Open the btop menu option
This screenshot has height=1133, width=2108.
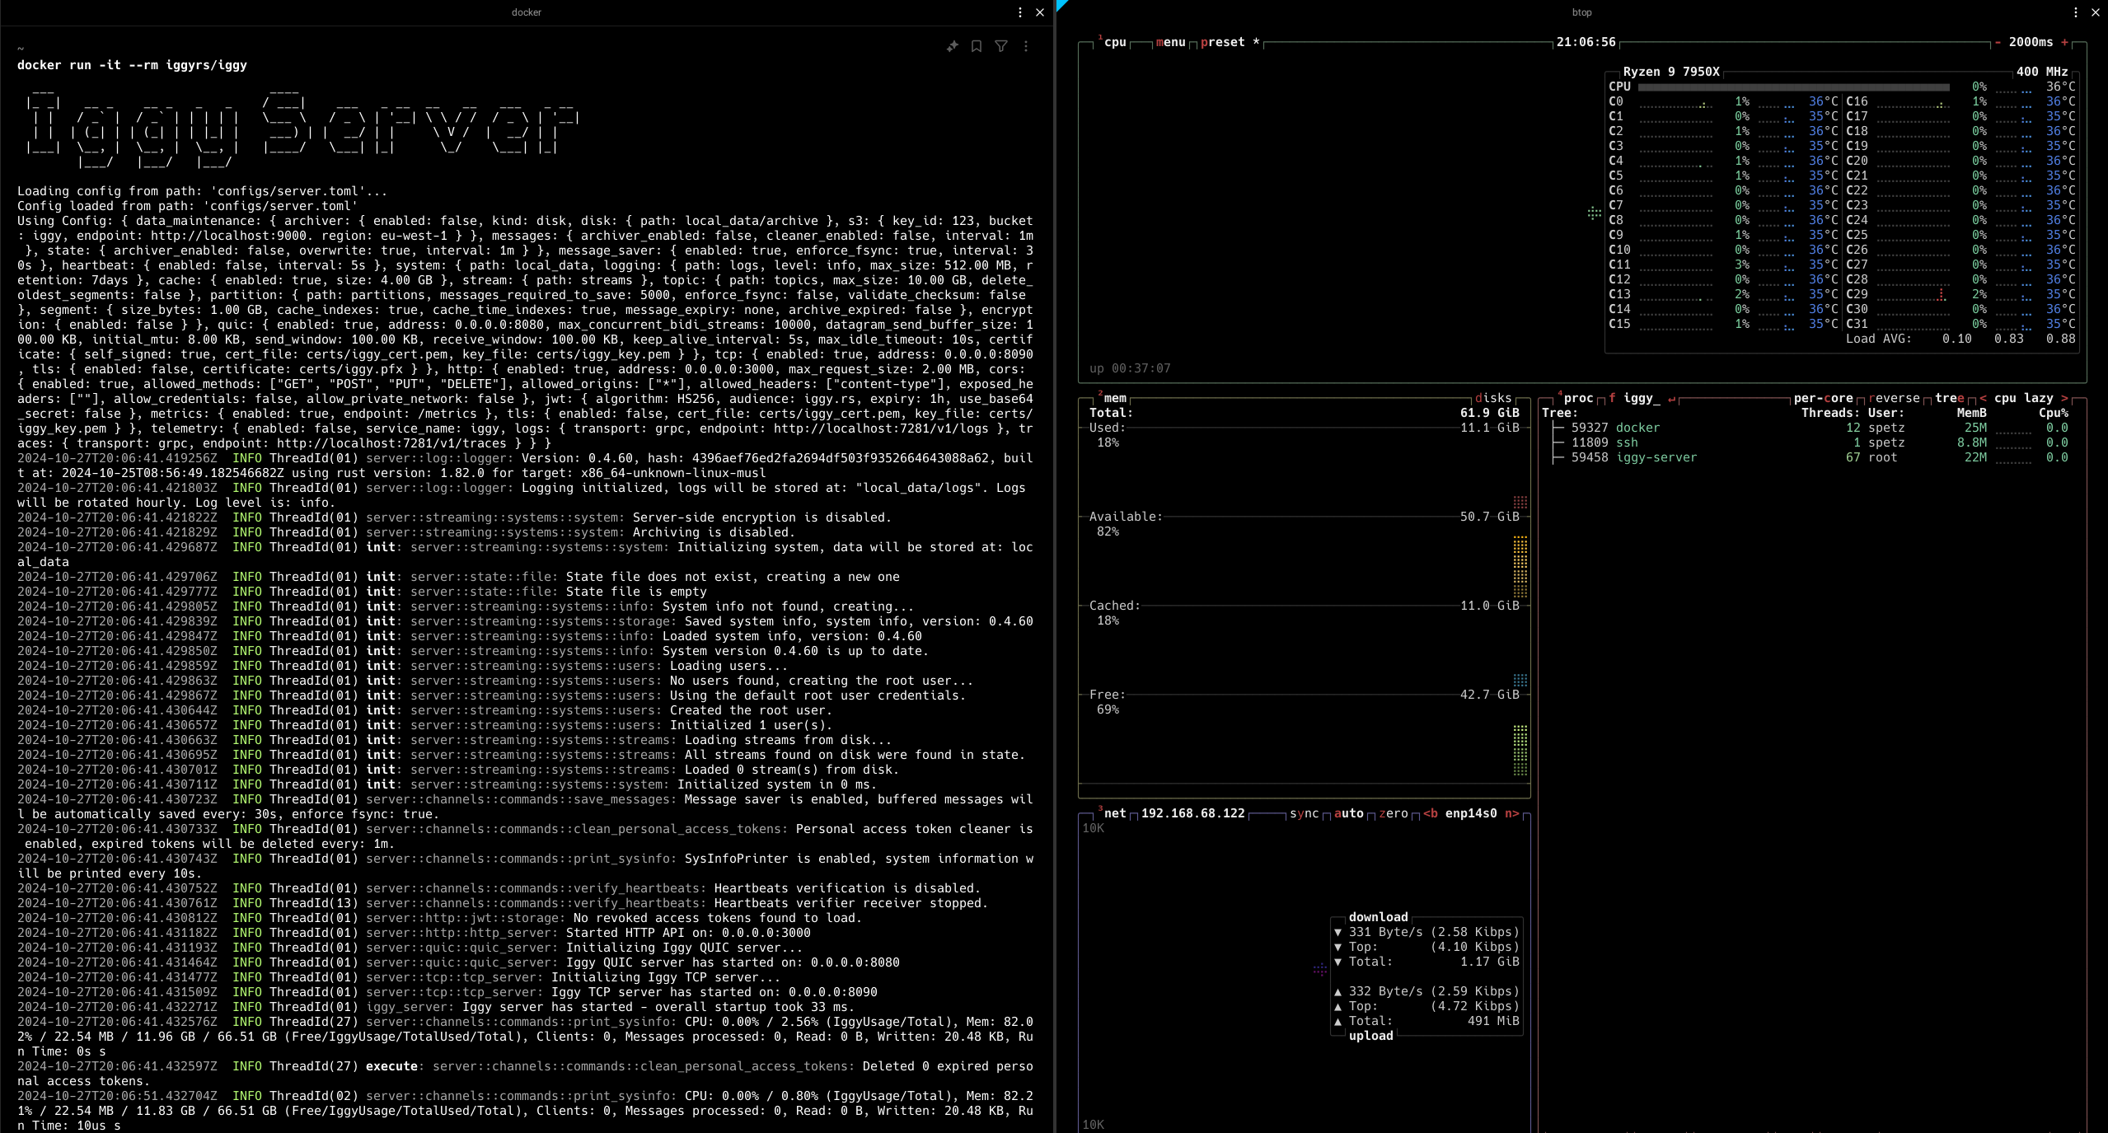tap(1170, 42)
